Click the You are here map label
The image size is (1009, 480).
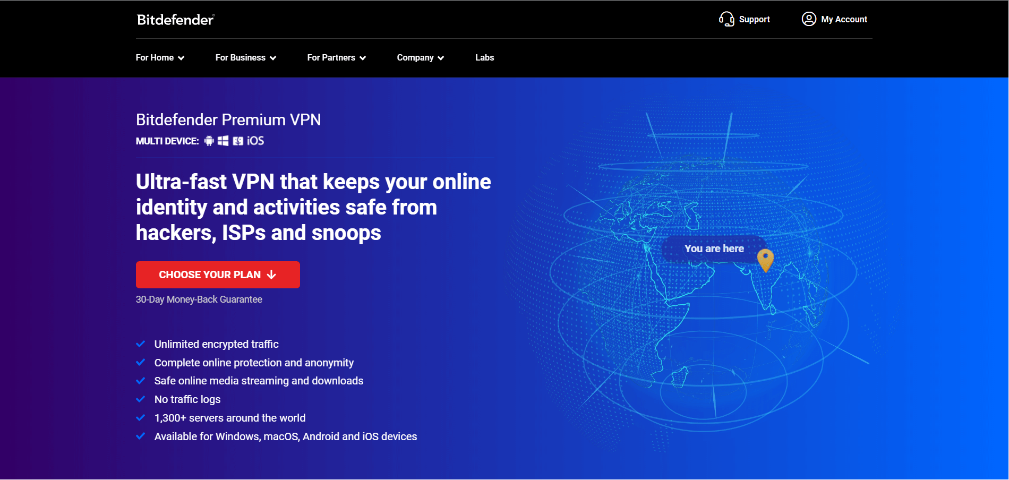pyautogui.click(x=714, y=248)
